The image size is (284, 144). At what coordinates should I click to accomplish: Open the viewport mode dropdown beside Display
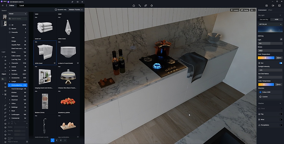coord(253,10)
